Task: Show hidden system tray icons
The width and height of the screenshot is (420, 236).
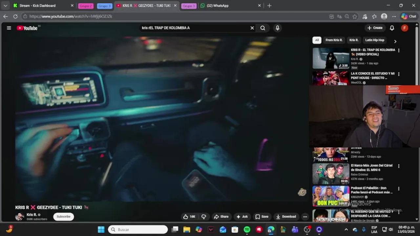Action: [346, 229]
